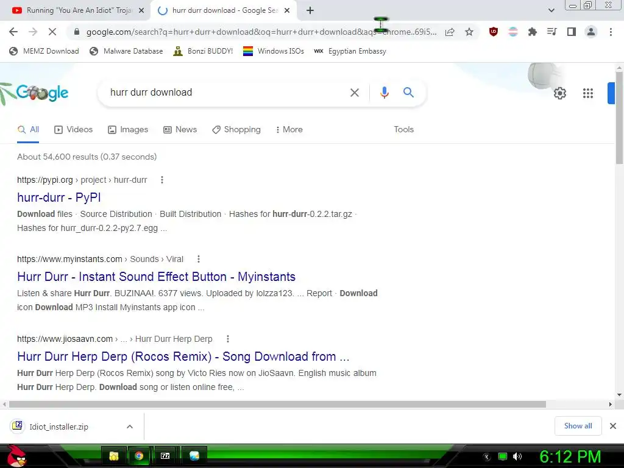Search by voice with the microphone

point(384,93)
